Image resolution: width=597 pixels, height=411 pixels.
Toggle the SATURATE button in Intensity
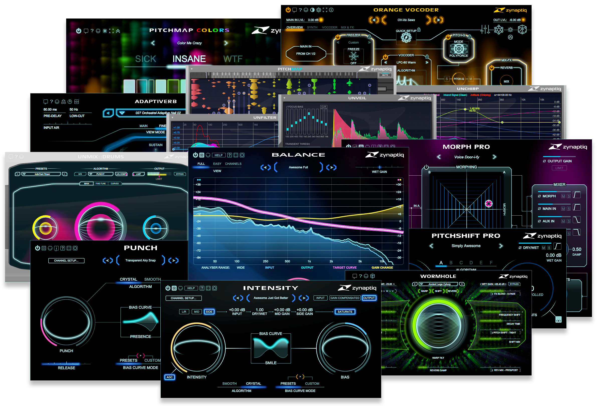click(345, 312)
